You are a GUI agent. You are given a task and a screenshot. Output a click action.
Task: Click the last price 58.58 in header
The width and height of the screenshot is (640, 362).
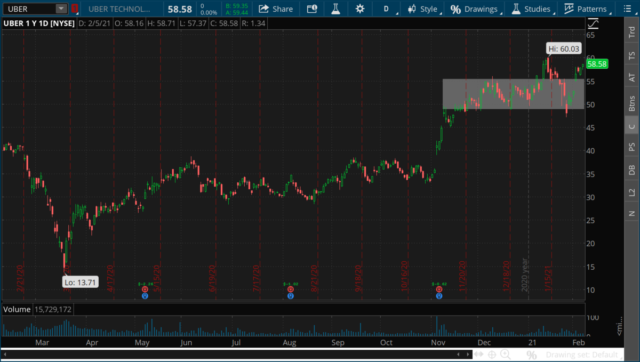point(179,9)
